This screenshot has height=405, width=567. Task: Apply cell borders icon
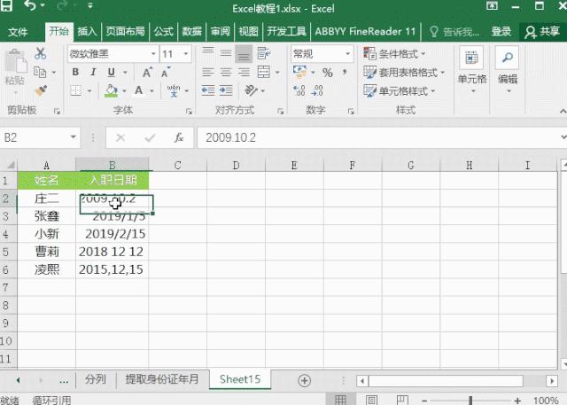tap(75, 90)
